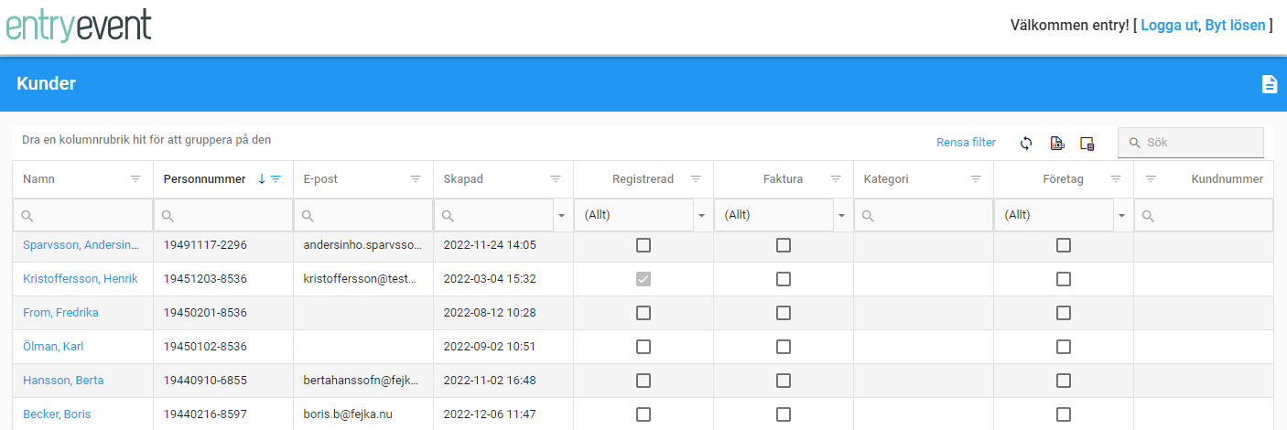Click the Logga ut link

tap(1169, 26)
